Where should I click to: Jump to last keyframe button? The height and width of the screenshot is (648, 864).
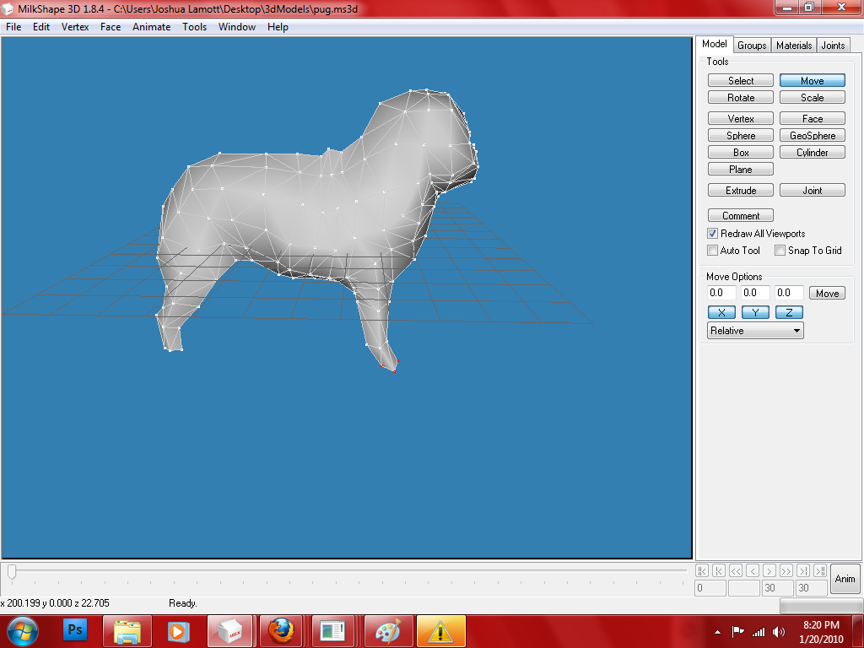[820, 571]
